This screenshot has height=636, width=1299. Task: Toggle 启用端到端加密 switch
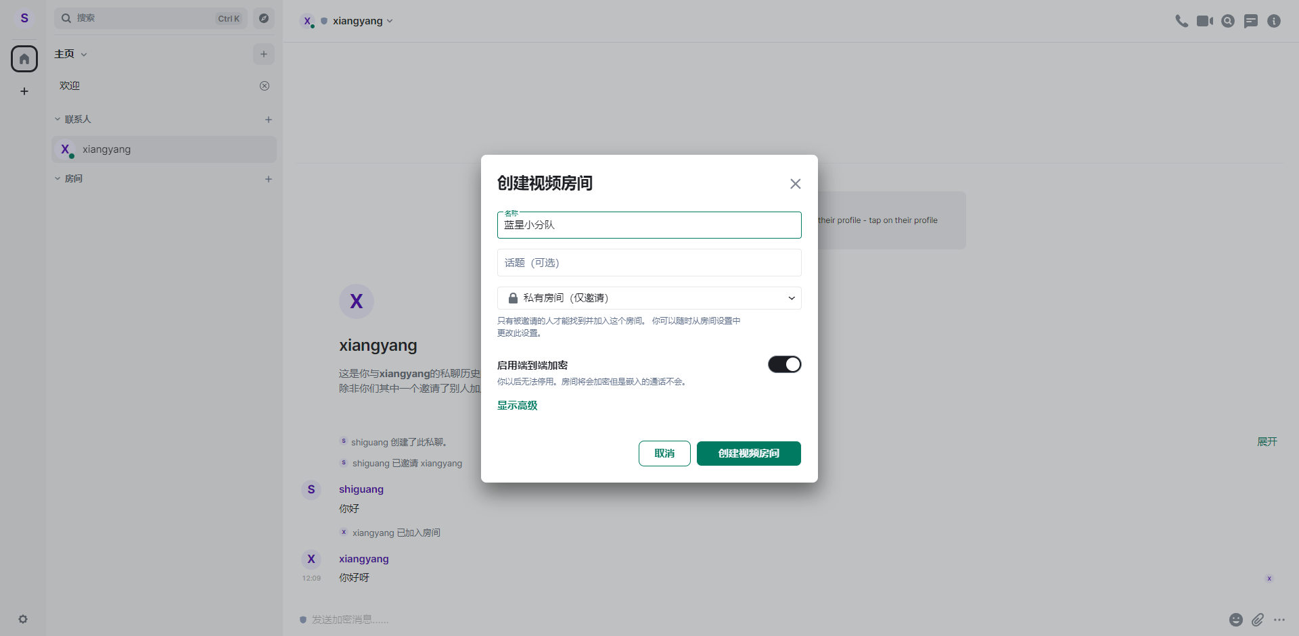[x=785, y=364]
